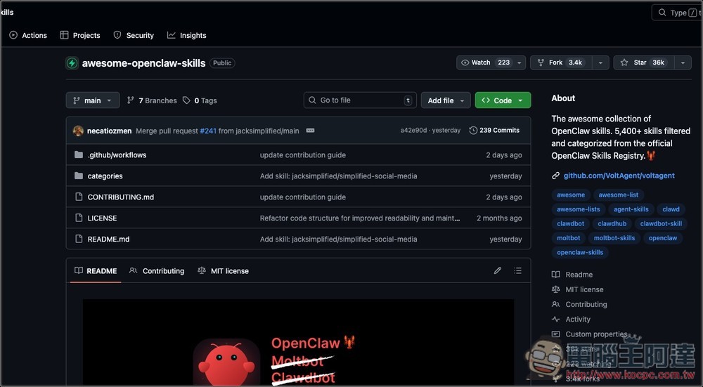Click the file icon beside CONTRIBUTING.md
Image resolution: width=703 pixels, height=387 pixels.
point(79,197)
